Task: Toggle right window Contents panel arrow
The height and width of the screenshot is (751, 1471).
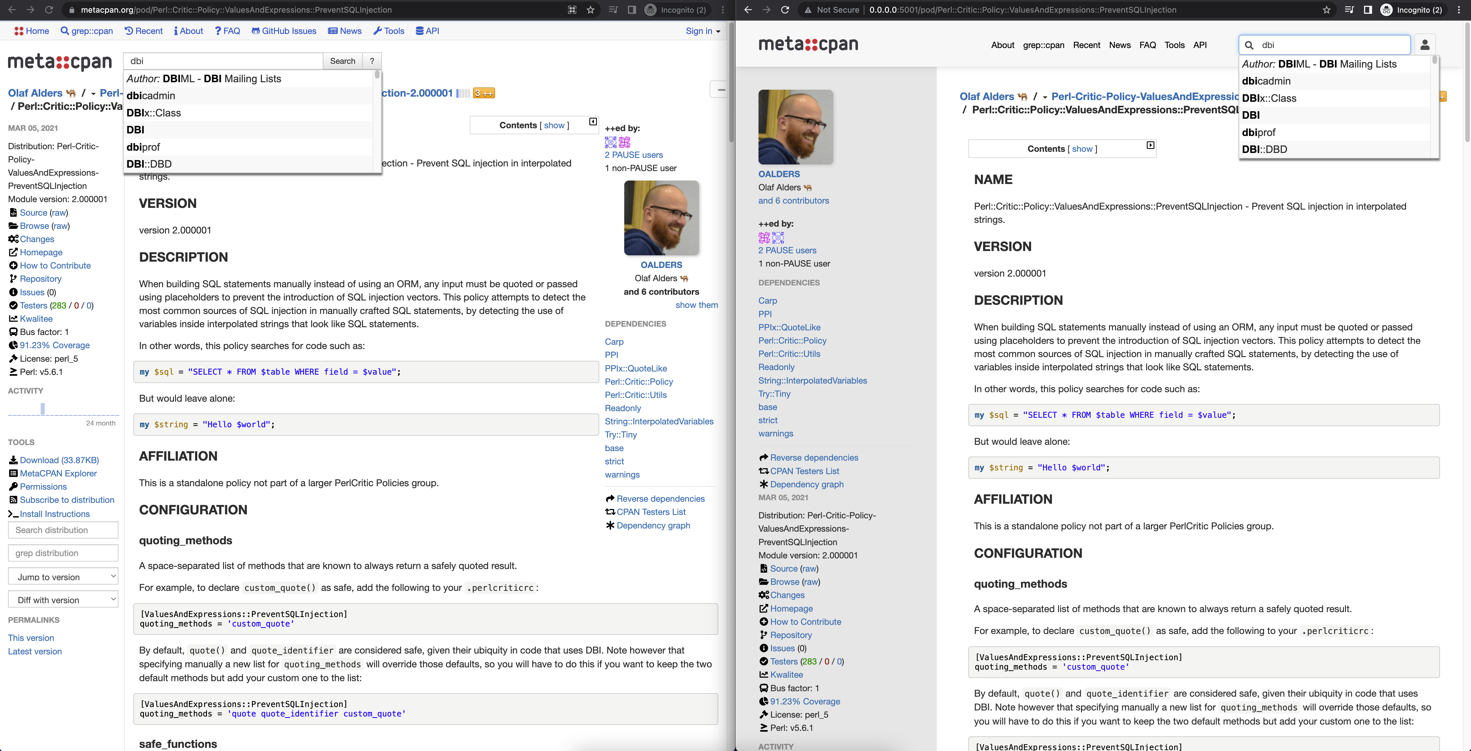Action: coord(1150,146)
